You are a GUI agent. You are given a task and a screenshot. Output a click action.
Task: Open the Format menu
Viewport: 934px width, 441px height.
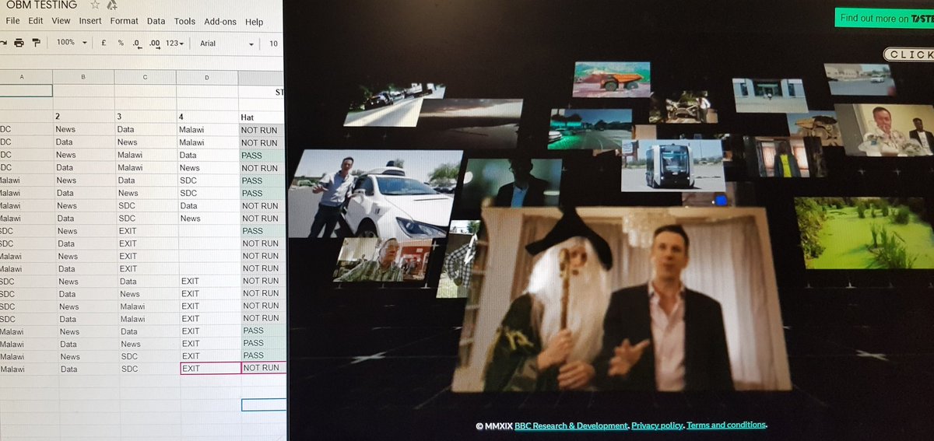(x=125, y=21)
